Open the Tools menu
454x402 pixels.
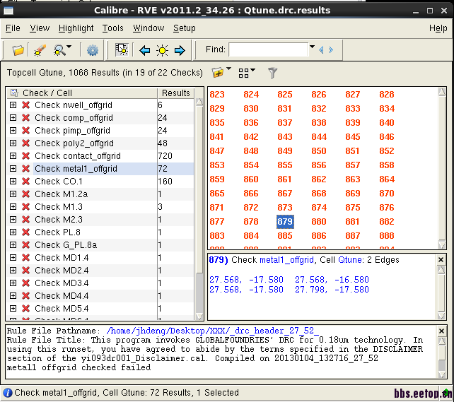(x=112, y=28)
